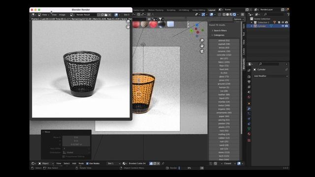Open the Object Data properties tab (green triangle)

coord(249,129)
